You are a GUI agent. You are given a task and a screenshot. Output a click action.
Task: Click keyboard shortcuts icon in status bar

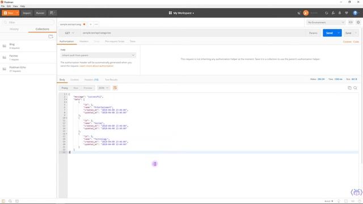[x=353, y=201]
